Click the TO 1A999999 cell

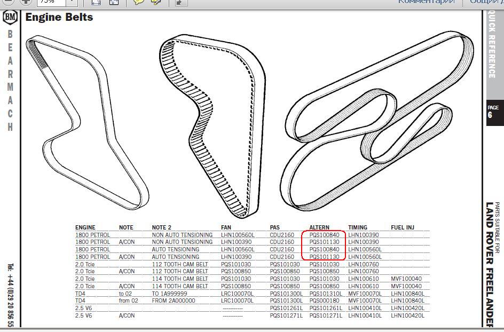click(x=169, y=294)
